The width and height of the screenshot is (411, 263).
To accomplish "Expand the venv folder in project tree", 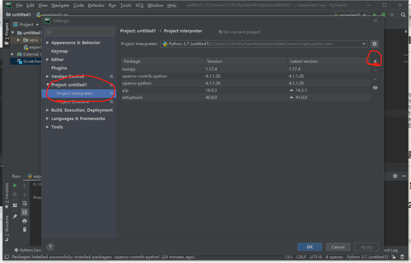I will pos(19,40).
